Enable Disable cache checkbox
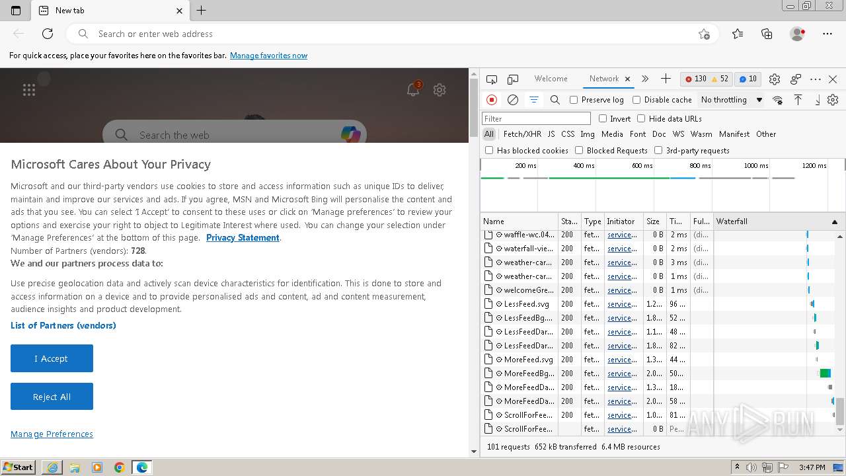The image size is (846, 476). 636,100
